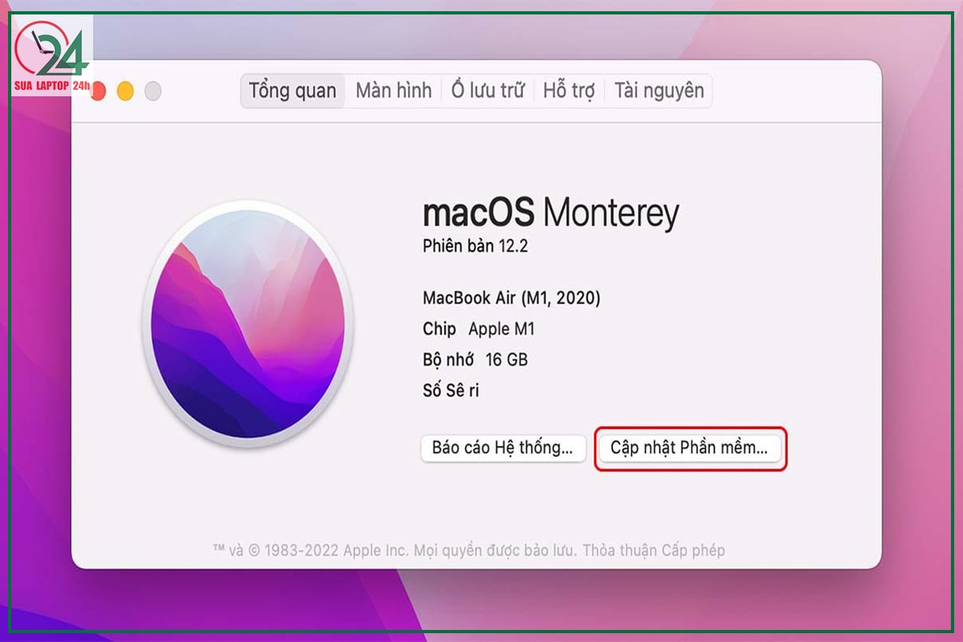Screen dimensions: 963x642
Task: Click the gray zoom window button
Action: coord(152,91)
